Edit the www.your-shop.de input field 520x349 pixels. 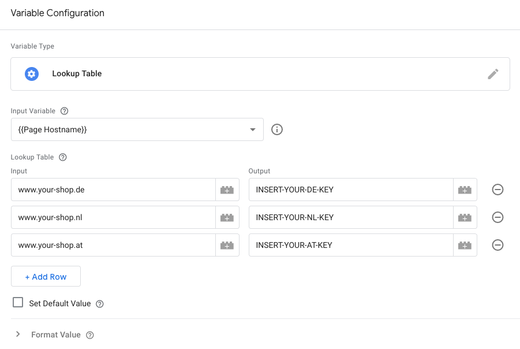tap(114, 190)
